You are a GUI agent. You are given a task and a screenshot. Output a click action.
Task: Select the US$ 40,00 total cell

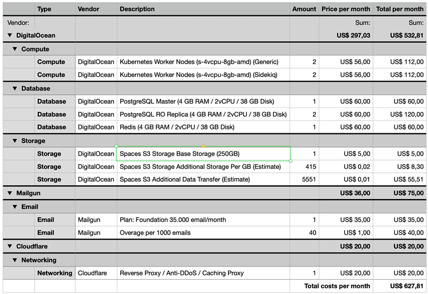[x=399, y=233]
